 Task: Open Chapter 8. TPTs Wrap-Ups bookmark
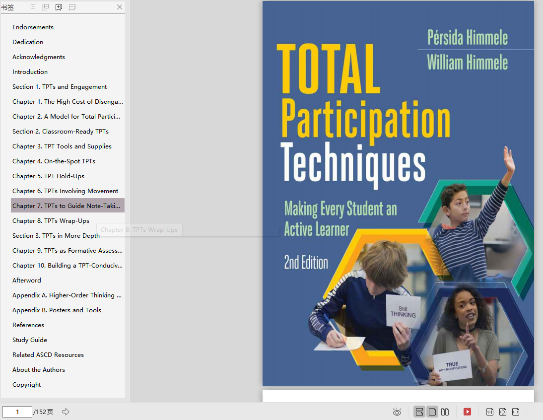[x=51, y=220]
